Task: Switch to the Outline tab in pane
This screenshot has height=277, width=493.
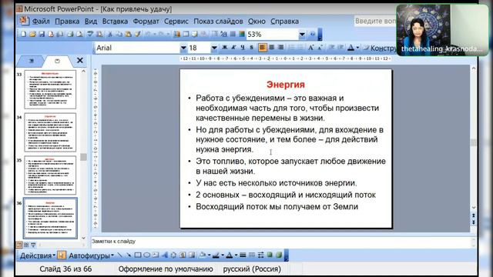Action: (x=31, y=61)
